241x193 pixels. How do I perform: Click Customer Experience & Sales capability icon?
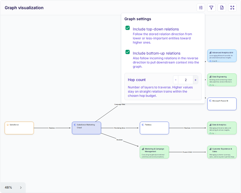click(210, 149)
